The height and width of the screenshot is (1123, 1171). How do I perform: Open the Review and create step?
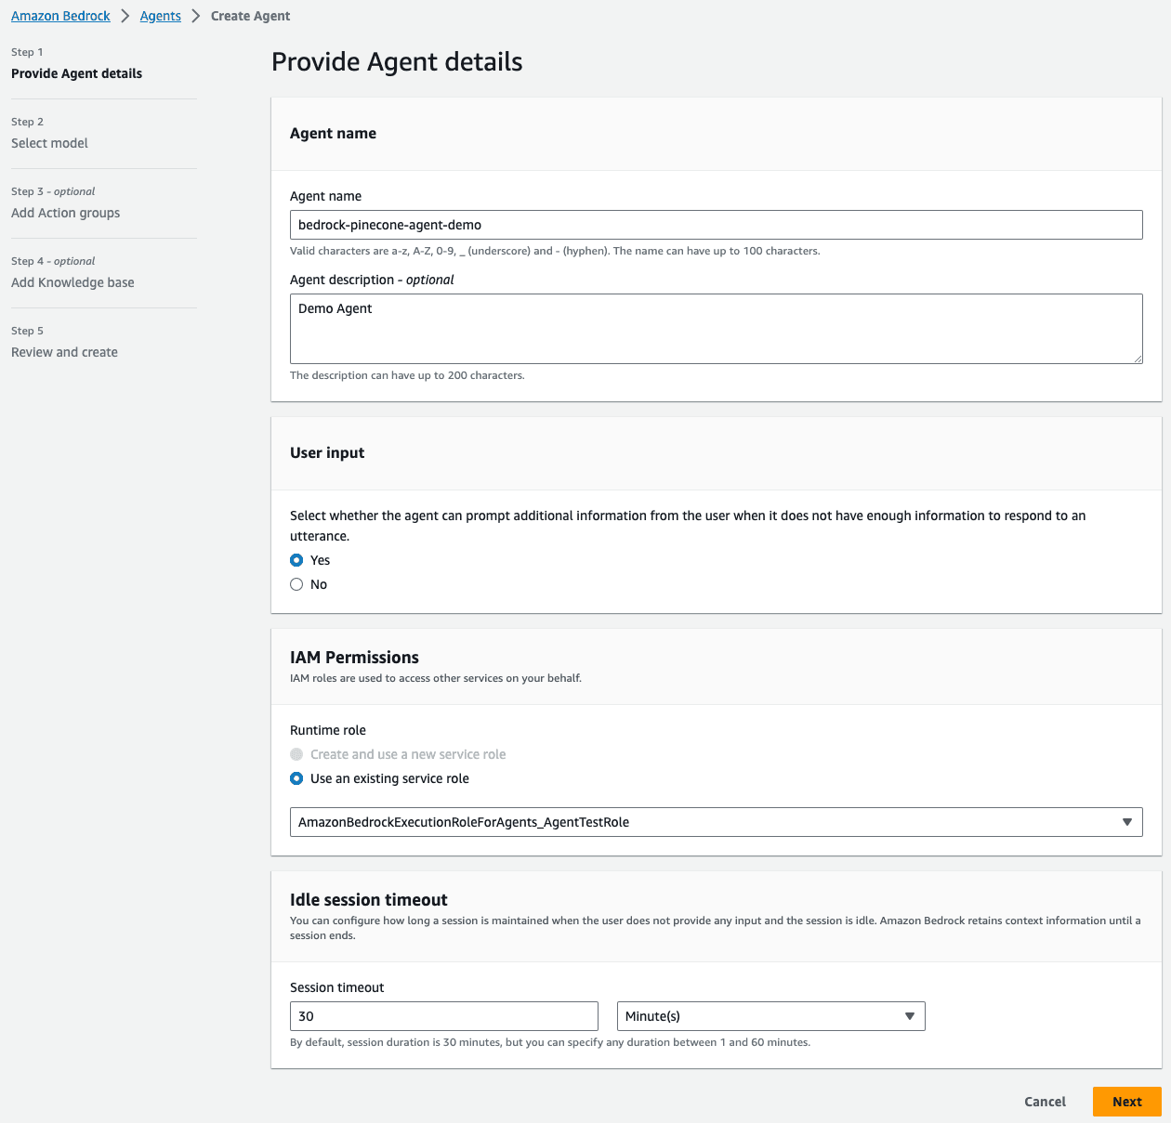pyautogui.click(x=65, y=352)
